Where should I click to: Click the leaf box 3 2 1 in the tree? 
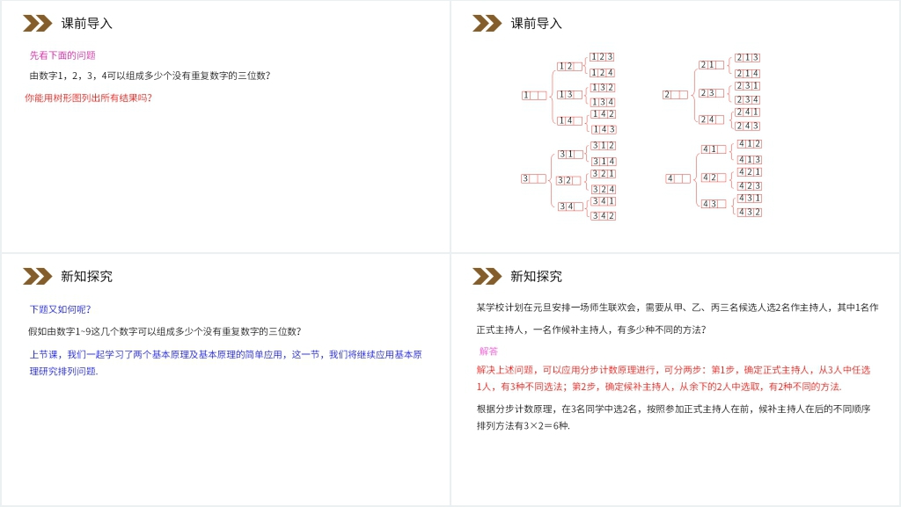coord(604,174)
